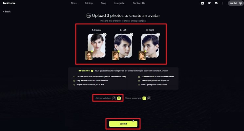Open the Docs menu item
This screenshot has height=131, width=244.
coord(73,3)
